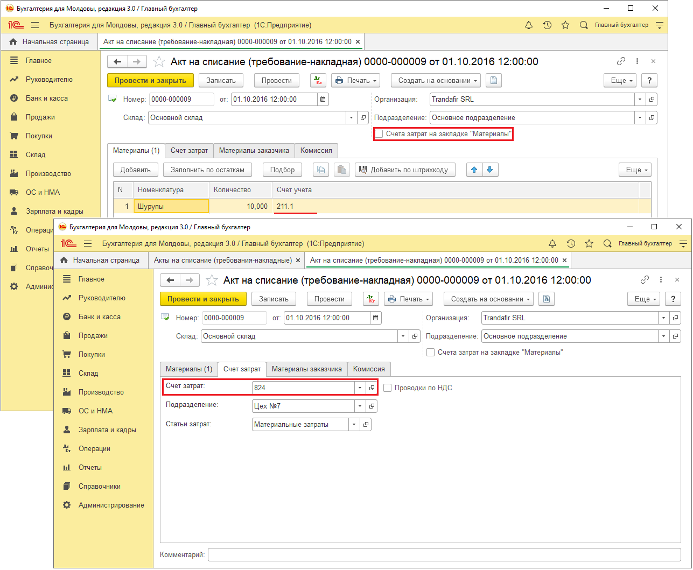Click Добавить button in back window
Screen dimensions: 693x570
tap(135, 170)
